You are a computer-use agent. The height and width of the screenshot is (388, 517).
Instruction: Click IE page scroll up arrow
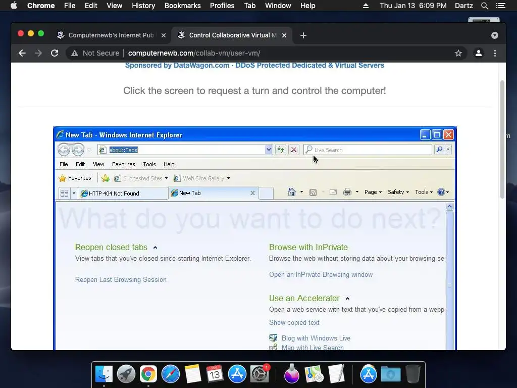point(449,207)
